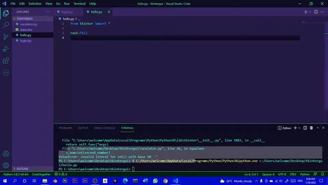The image size is (328, 185).
Task: Switch to the login.py editor tab
Action: coord(67,12)
